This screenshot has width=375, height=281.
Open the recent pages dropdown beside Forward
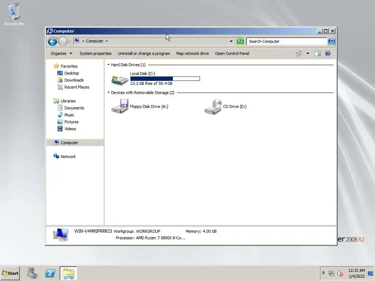point(70,41)
